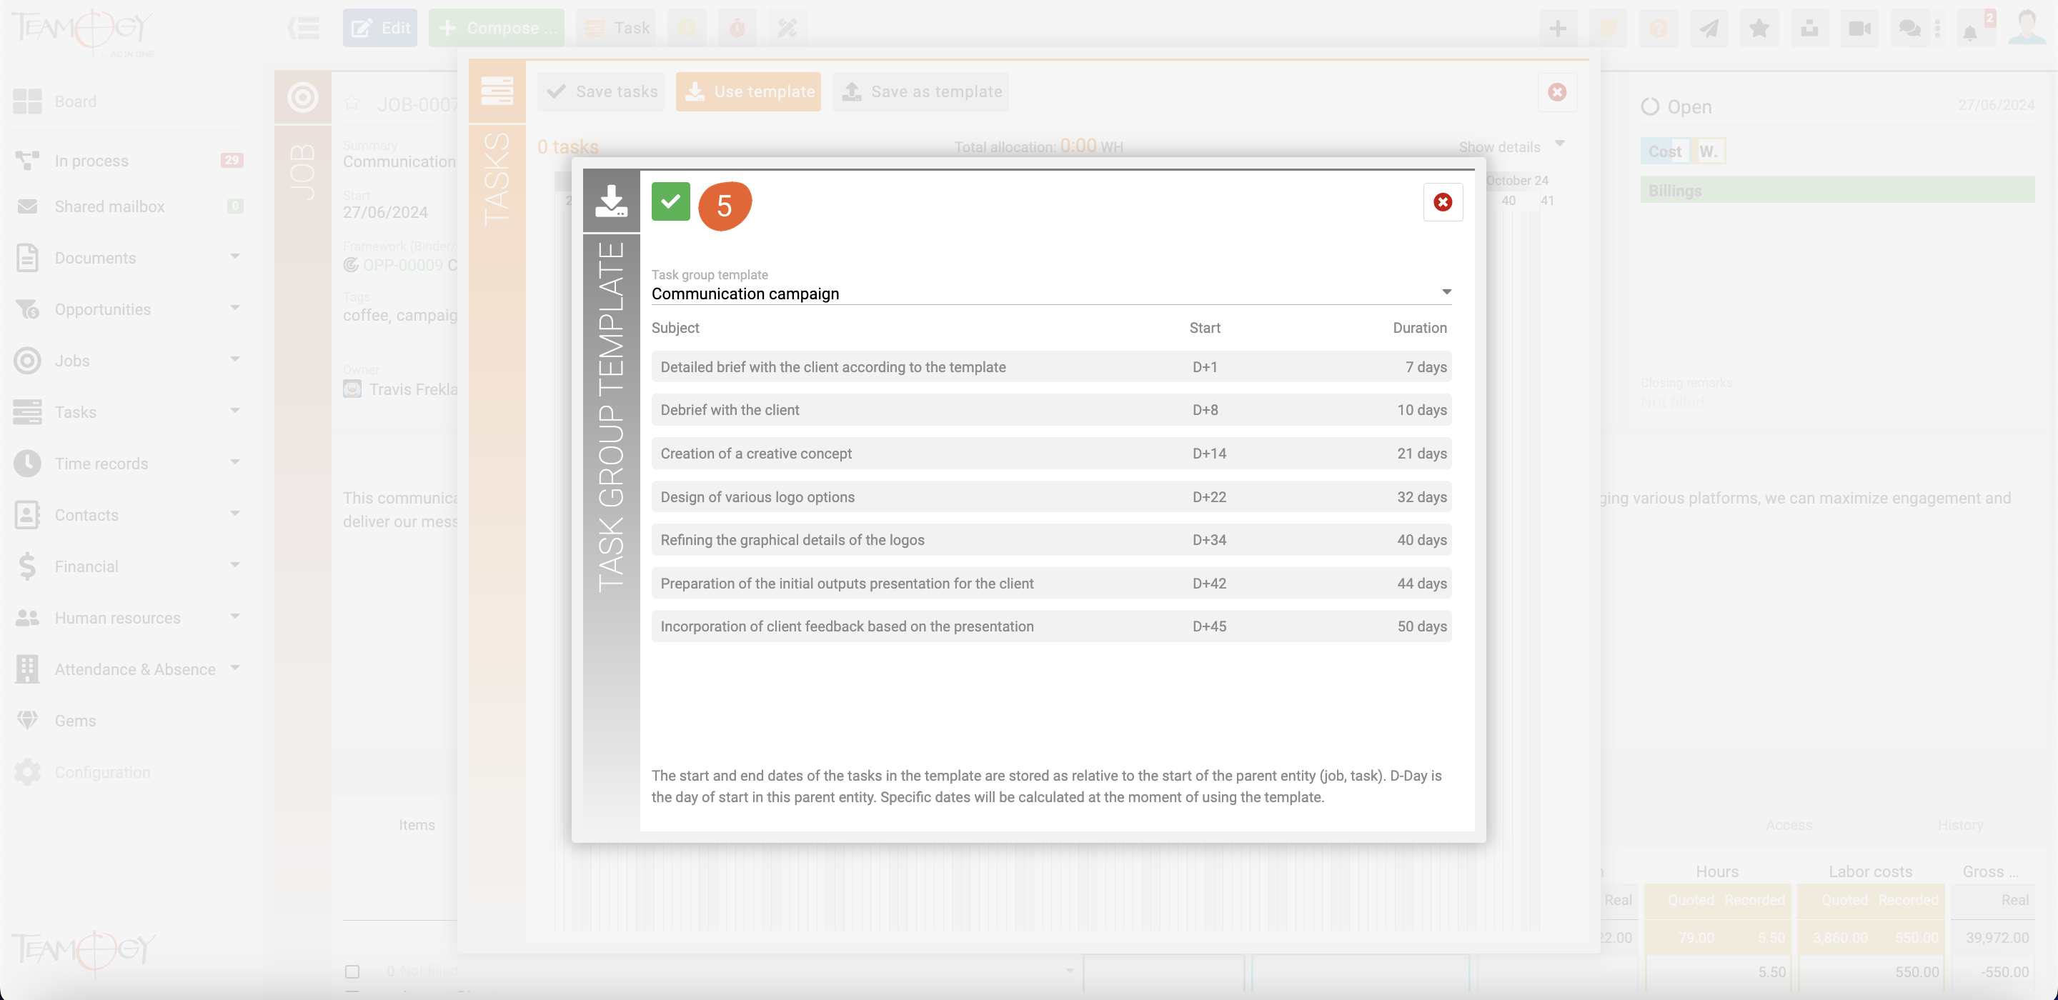The height and width of the screenshot is (1000, 2058).
Task: Click the Compose button
Action: [x=496, y=28]
